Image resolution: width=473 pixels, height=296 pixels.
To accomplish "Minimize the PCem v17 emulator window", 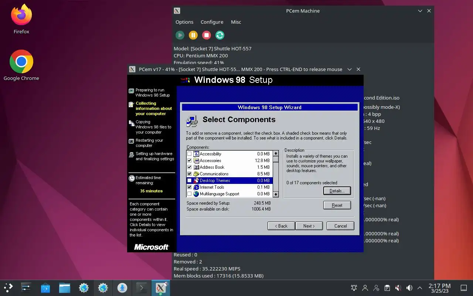I will click(x=350, y=69).
